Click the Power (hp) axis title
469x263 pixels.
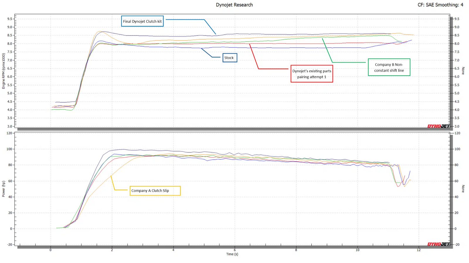4,189
